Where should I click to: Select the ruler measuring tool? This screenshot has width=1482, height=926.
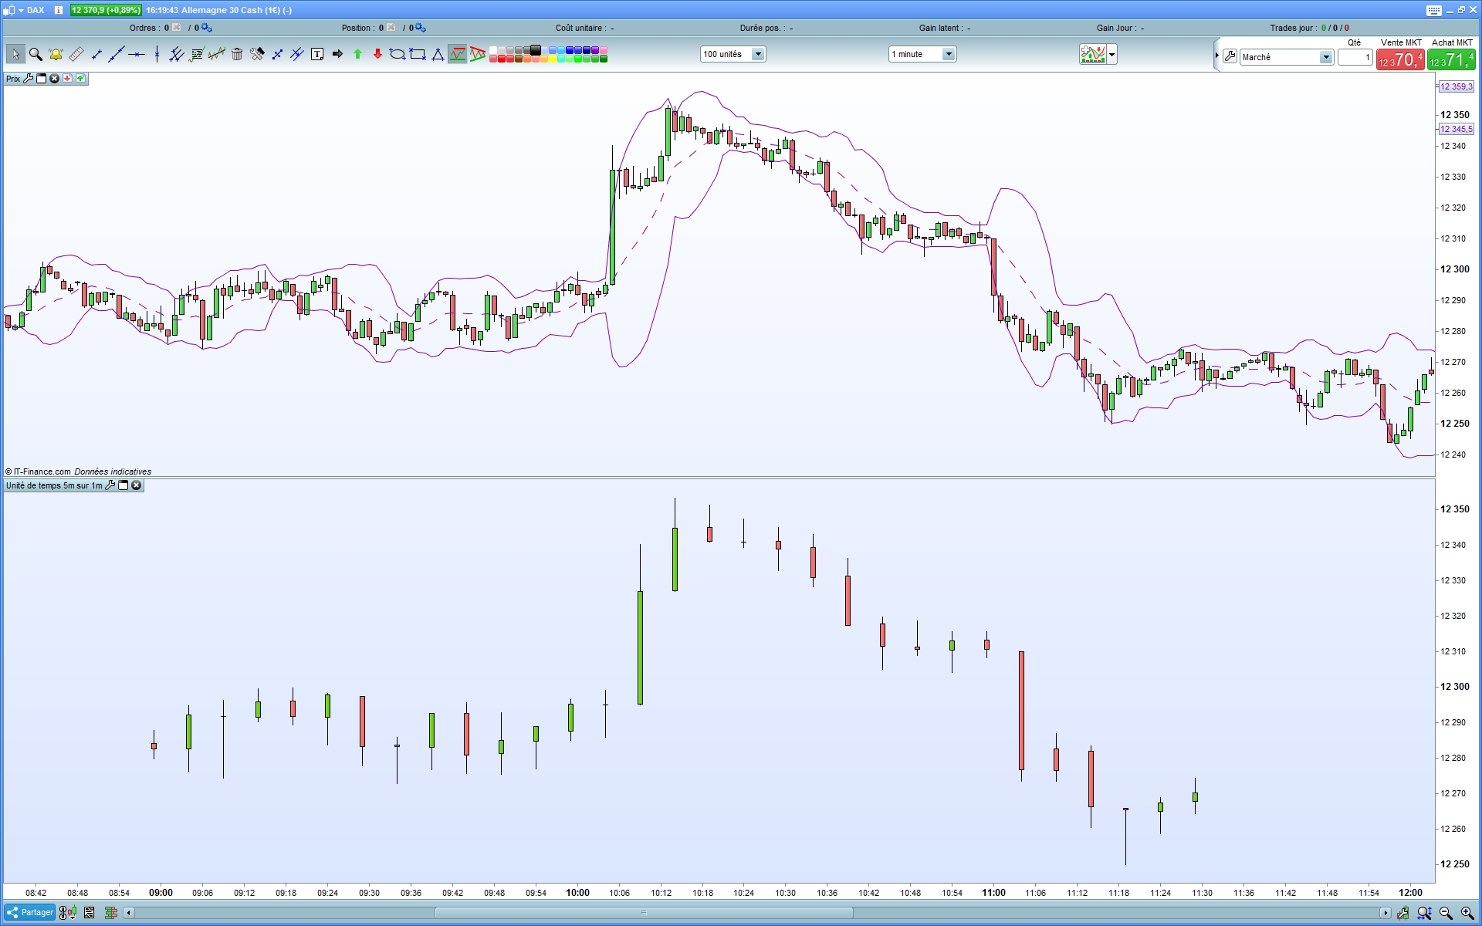pos(76,54)
